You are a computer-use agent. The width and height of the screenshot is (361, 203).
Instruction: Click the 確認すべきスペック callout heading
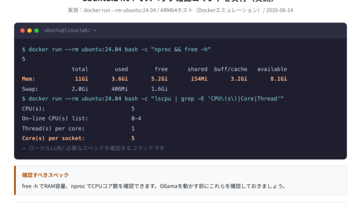45,175
